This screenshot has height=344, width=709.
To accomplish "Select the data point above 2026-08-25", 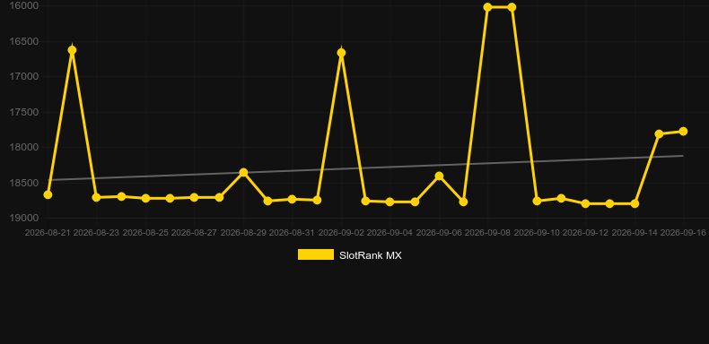I will coord(145,198).
